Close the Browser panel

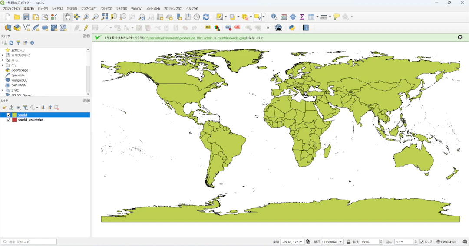tap(88, 36)
